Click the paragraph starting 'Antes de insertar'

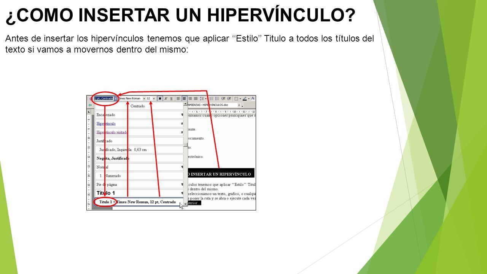point(189,44)
